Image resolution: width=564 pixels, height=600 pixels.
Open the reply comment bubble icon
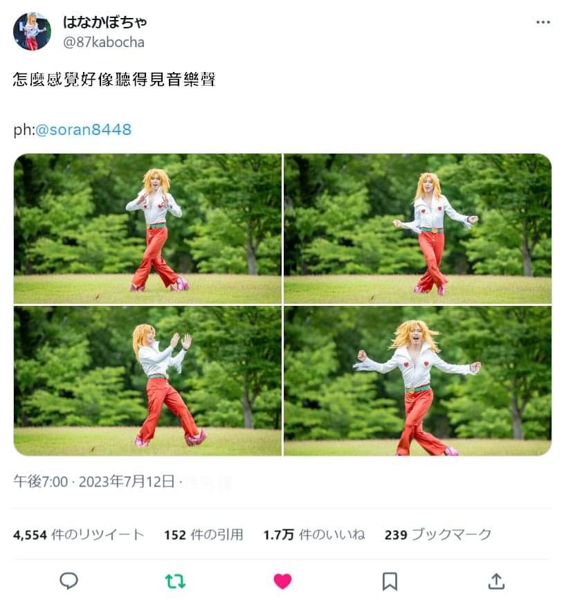point(69,581)
